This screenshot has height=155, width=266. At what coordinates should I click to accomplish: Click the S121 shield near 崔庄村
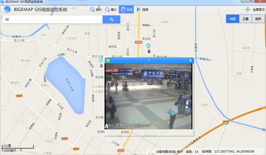19,96
